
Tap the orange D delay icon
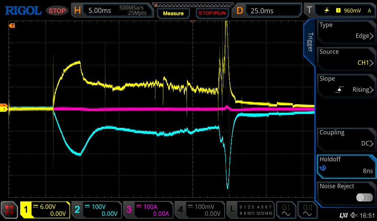point(240,10)
